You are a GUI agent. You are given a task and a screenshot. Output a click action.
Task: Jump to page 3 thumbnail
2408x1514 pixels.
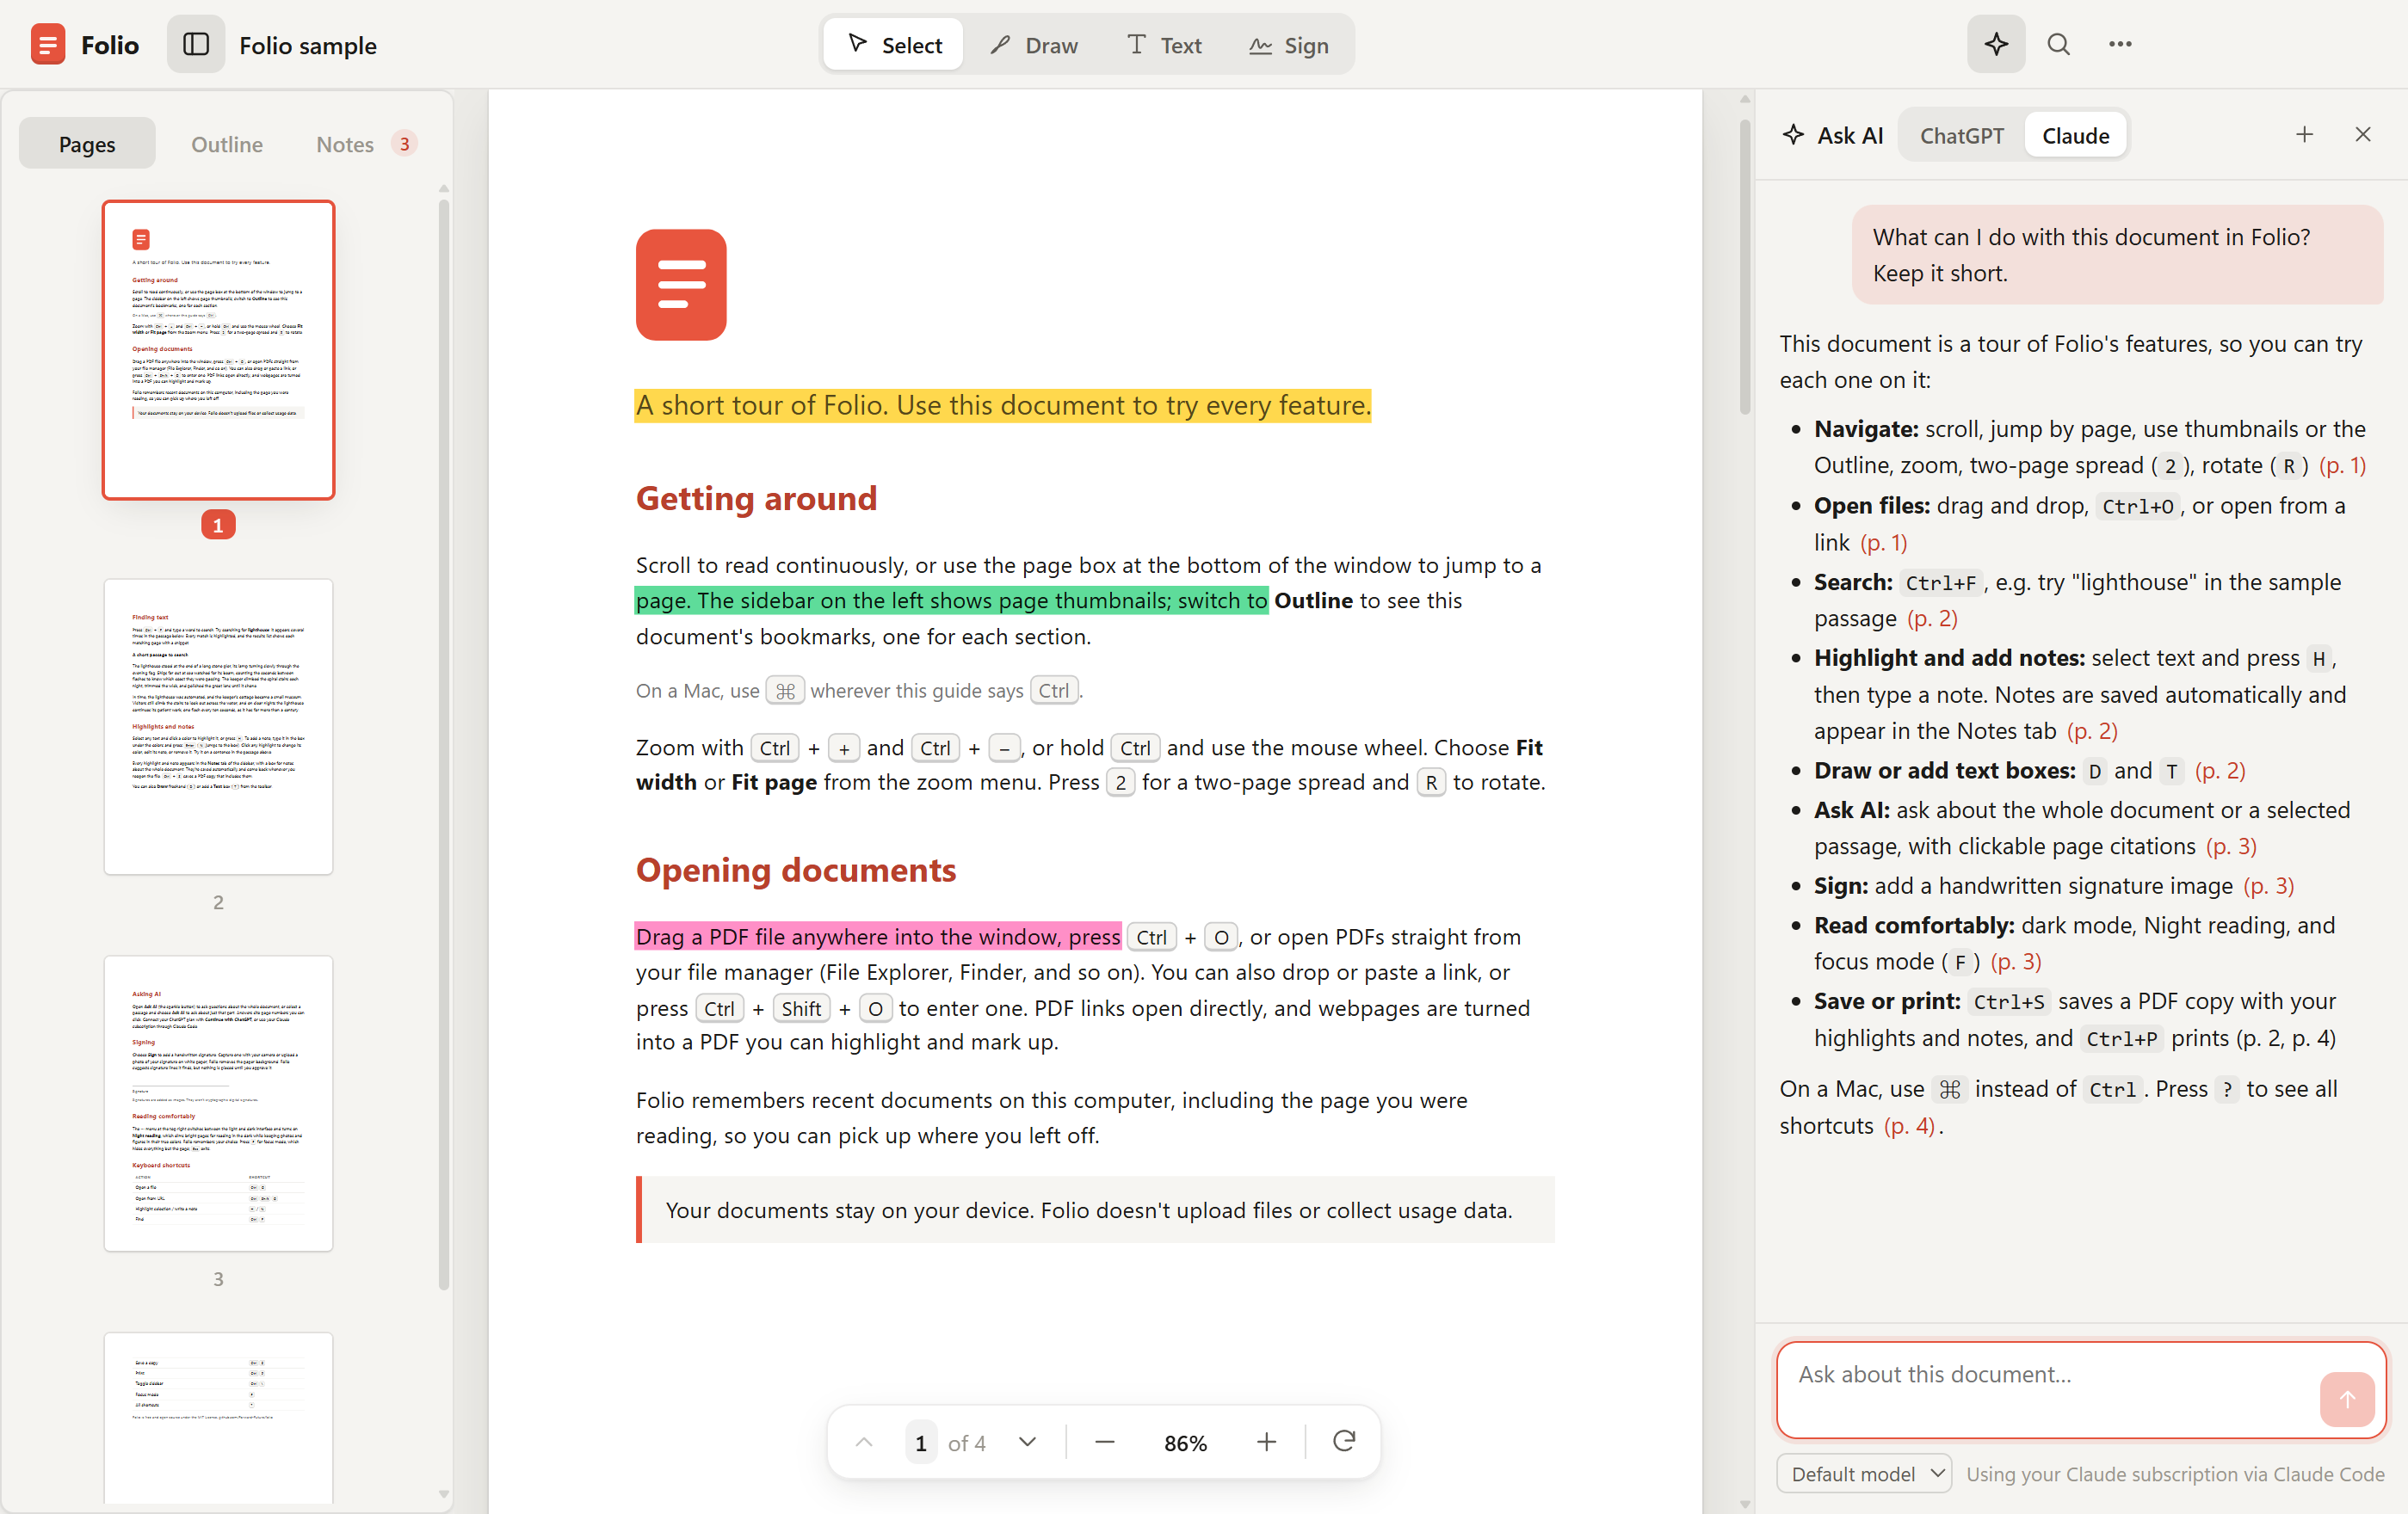click(218, 1104)
